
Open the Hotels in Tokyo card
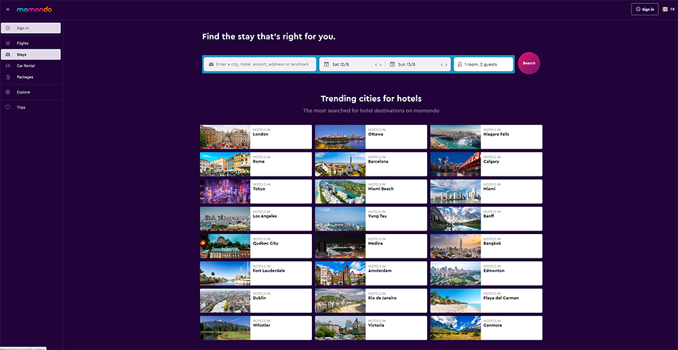(x=256, y=191)
